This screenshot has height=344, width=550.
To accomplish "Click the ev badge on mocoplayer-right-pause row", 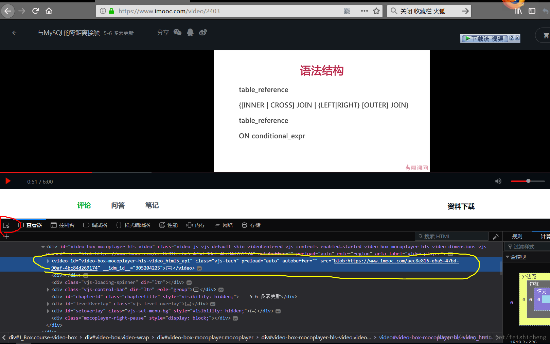I will click(x=235, y=318).
